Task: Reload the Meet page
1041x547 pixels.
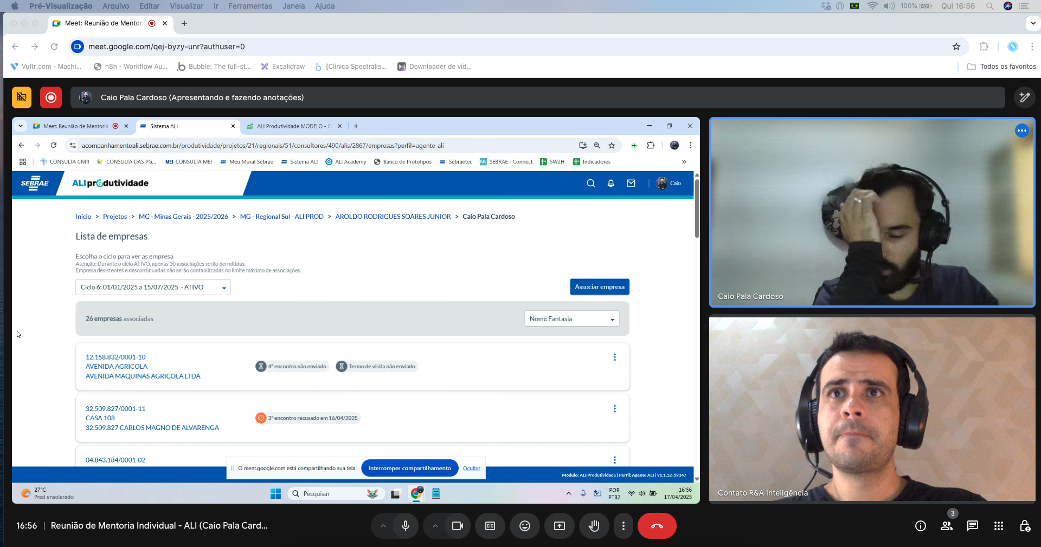Action: pos(54,47)
